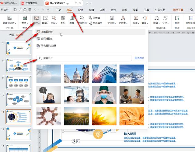Click the Print icon in the quick toolbar
The height and width of the screenshot is (152, 195).
[25, 10]
